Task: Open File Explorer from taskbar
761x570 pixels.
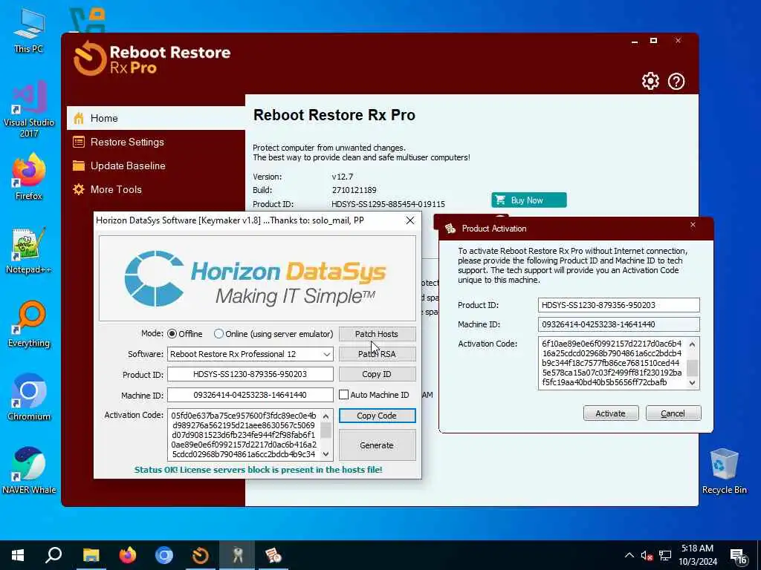Action: tap(91, 555)
